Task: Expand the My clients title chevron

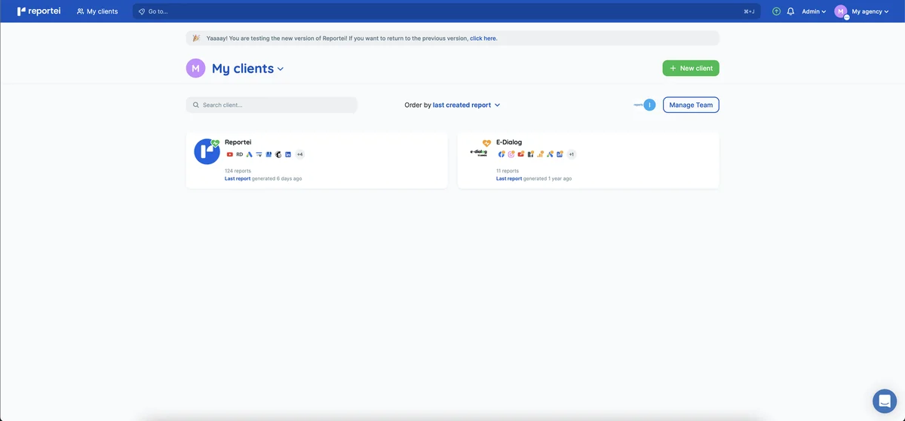Action: coord(281,69)
